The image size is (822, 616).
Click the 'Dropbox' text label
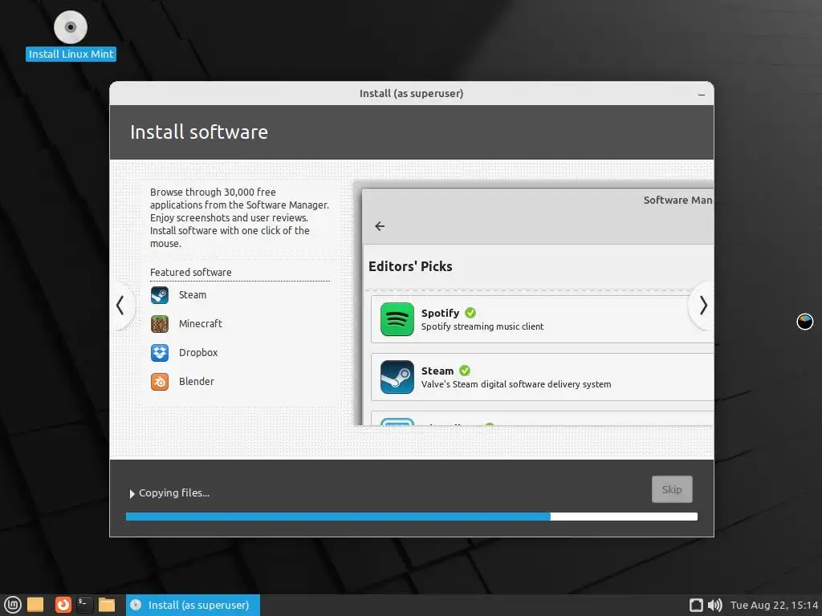(198, 353)
